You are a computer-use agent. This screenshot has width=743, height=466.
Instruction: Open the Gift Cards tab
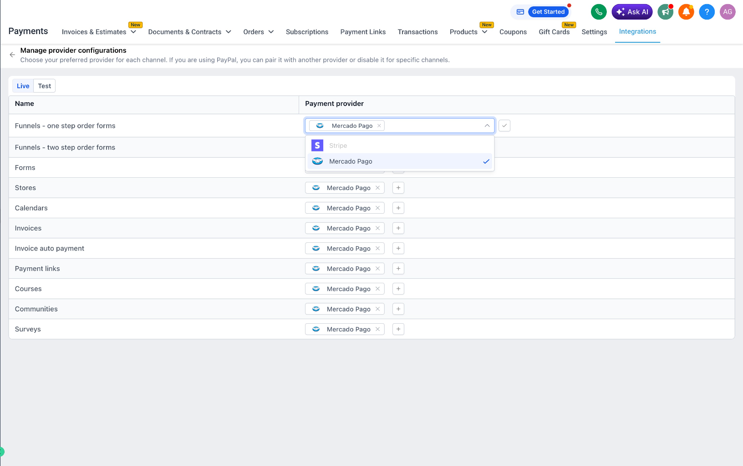tap(554, 32)
